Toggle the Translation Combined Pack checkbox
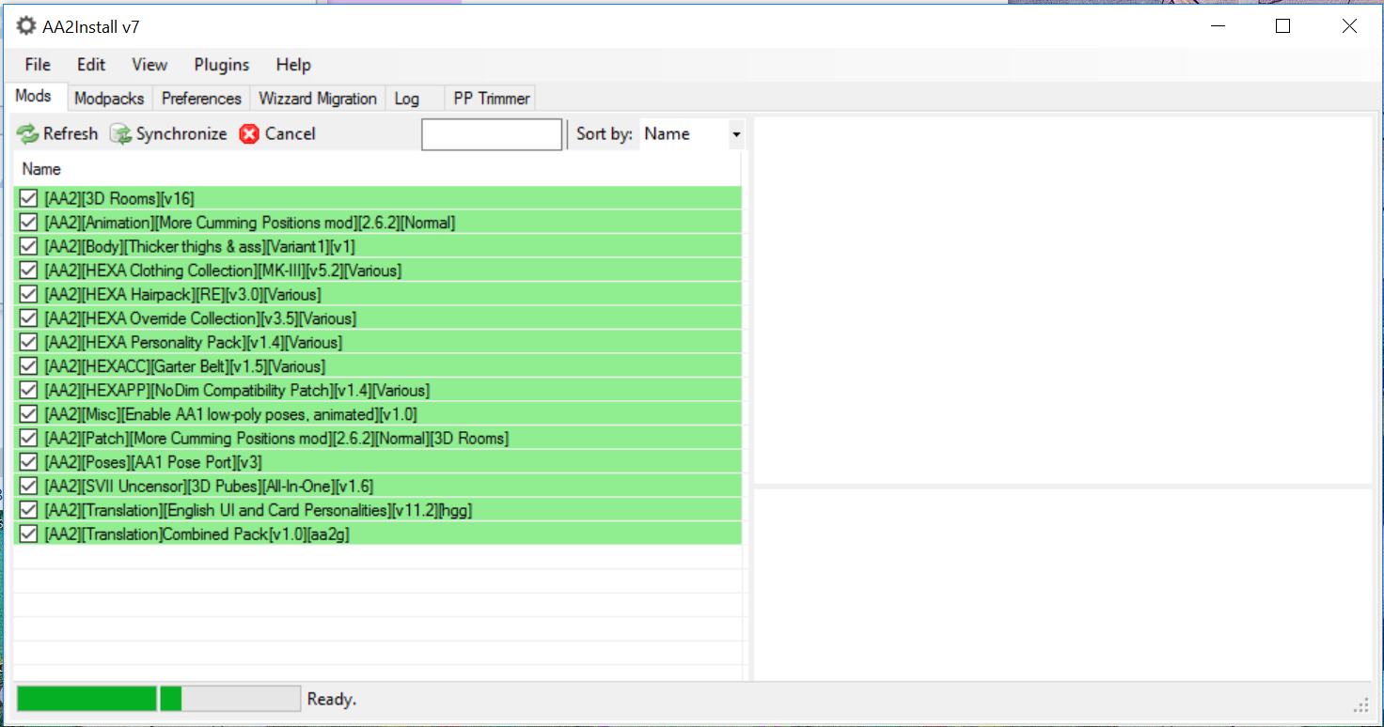Viewport: 1384px width, 727px height. pos(28,534)
